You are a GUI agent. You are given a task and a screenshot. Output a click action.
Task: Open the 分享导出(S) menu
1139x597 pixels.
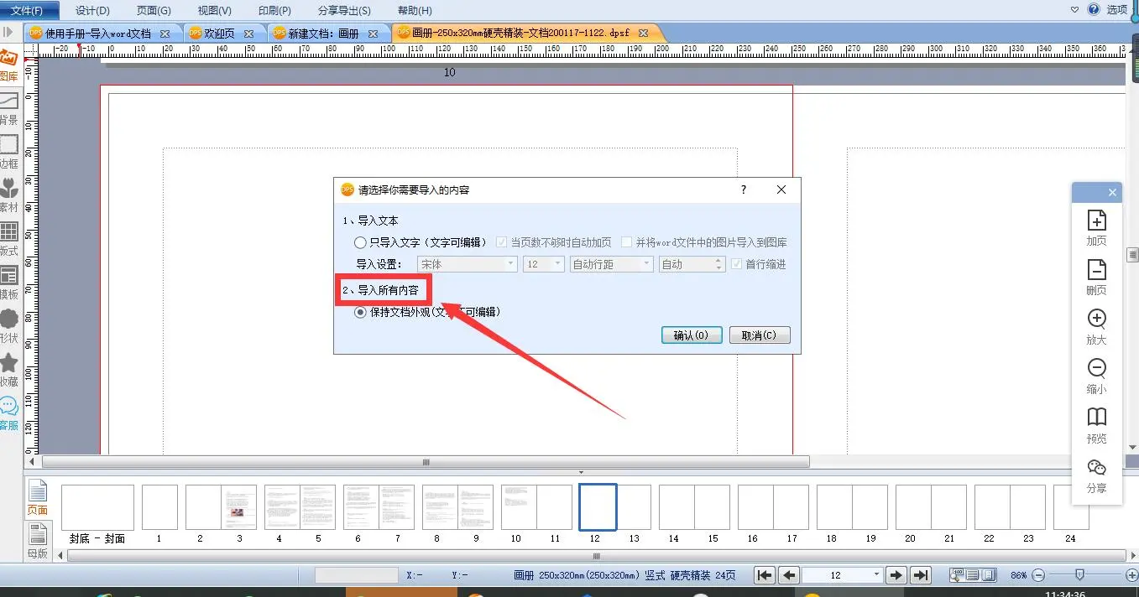click(344, 10)
